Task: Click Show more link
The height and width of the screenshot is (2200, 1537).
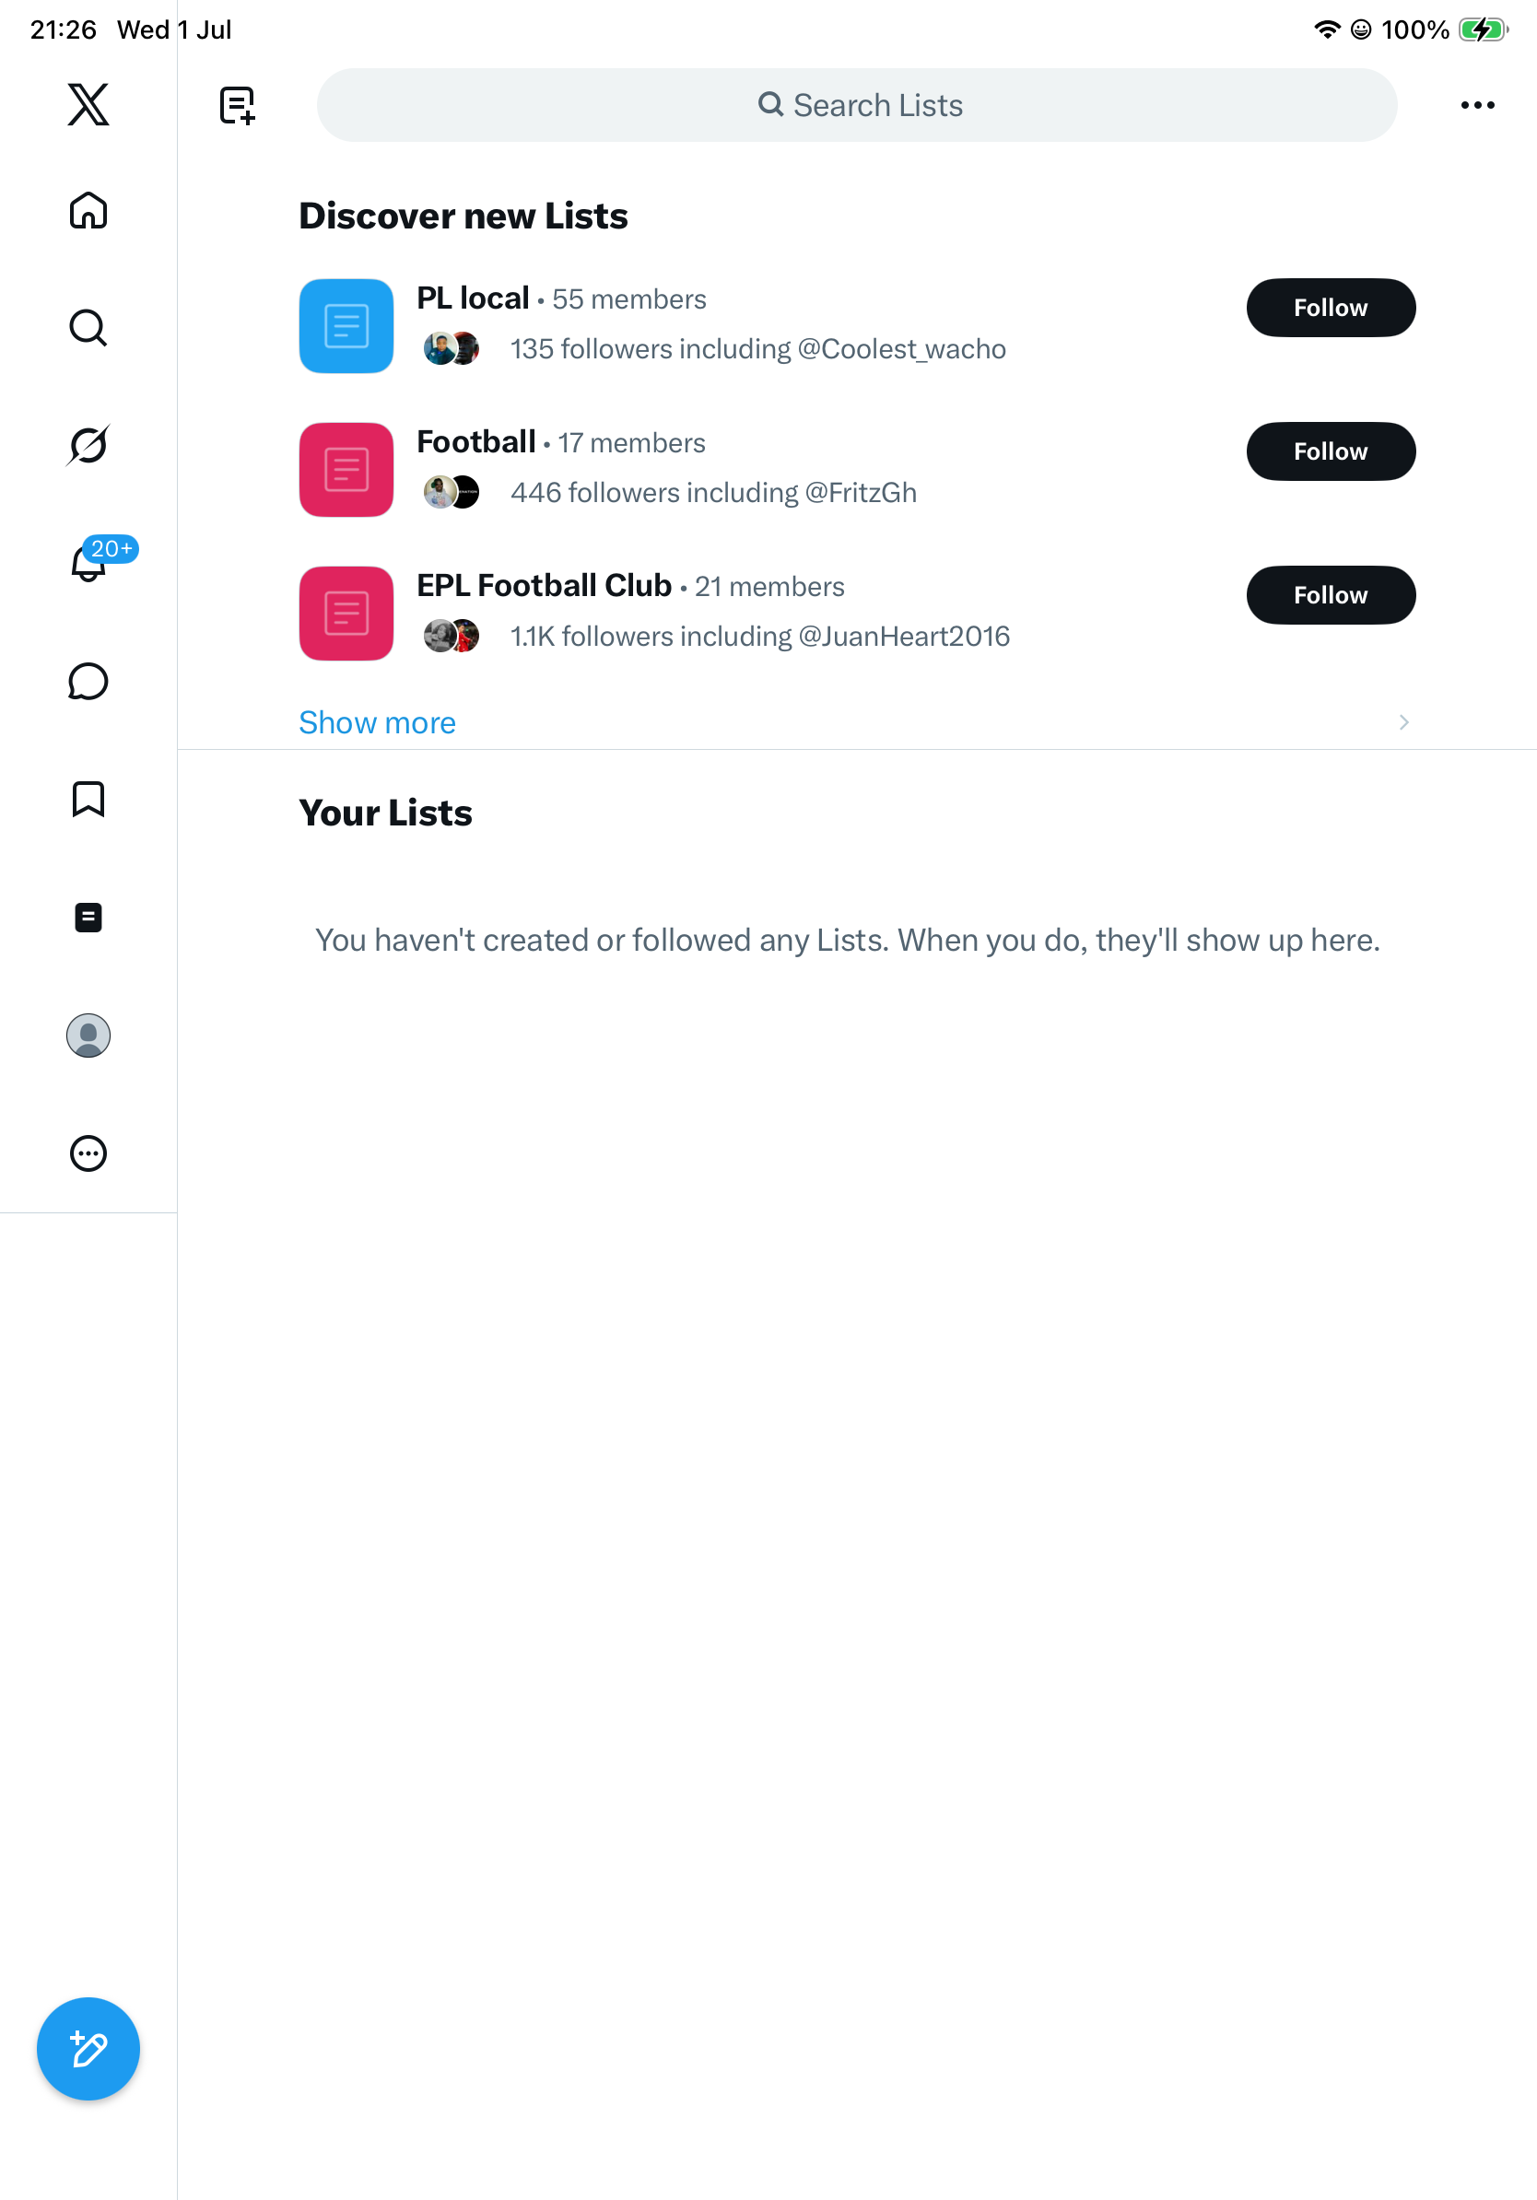Action: point(378,722)
